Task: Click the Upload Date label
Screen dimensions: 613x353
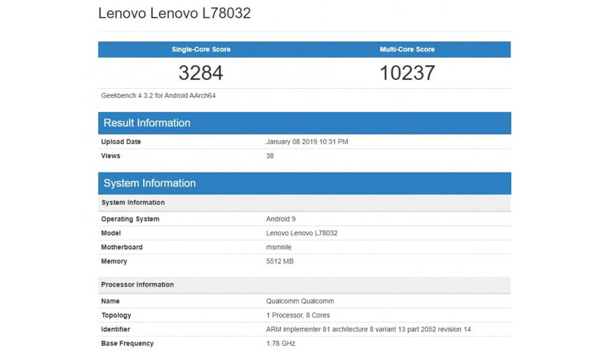Action: (x=121, y=142)
